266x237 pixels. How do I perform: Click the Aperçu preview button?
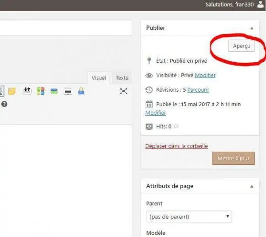(242, 46)
